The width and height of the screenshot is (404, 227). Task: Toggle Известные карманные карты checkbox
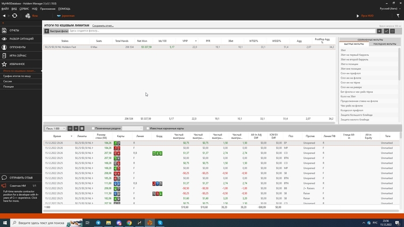(x=148, y=128)
